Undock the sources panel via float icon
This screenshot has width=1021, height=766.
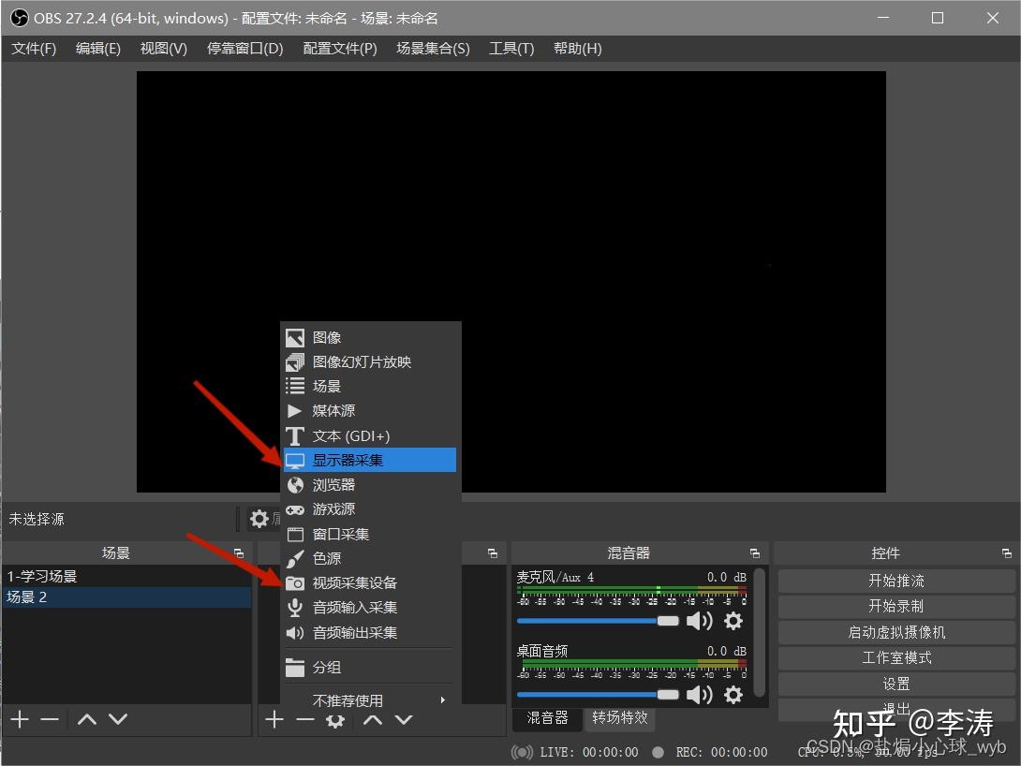coord(493,553)
